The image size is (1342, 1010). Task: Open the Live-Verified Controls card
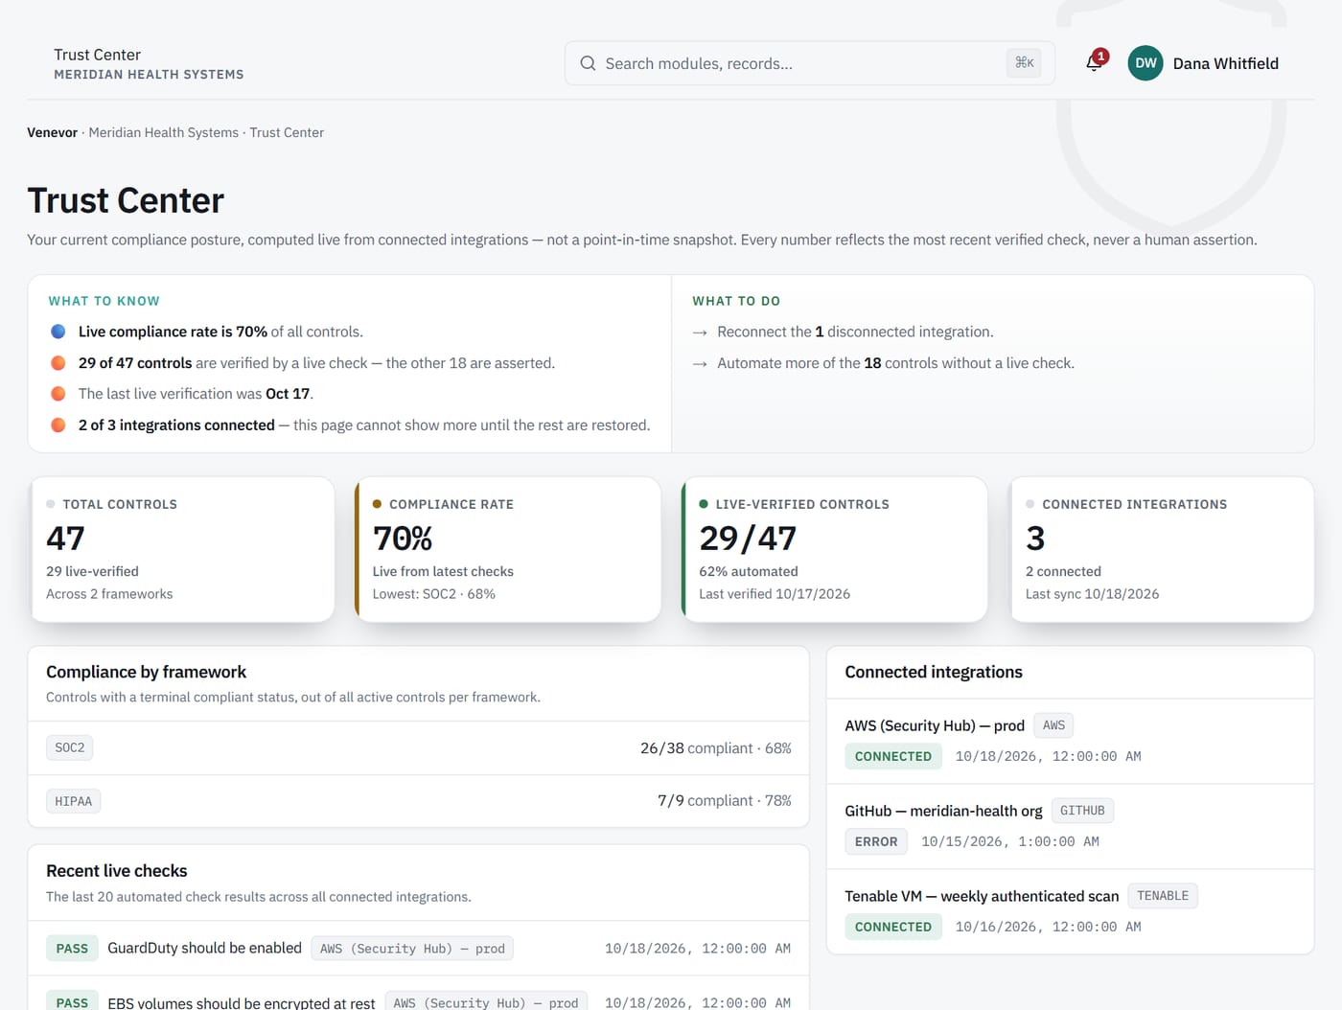click(834, 550)
